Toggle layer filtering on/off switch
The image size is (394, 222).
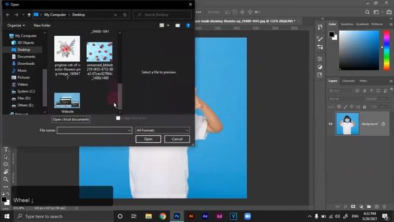(x=392, y=89)
